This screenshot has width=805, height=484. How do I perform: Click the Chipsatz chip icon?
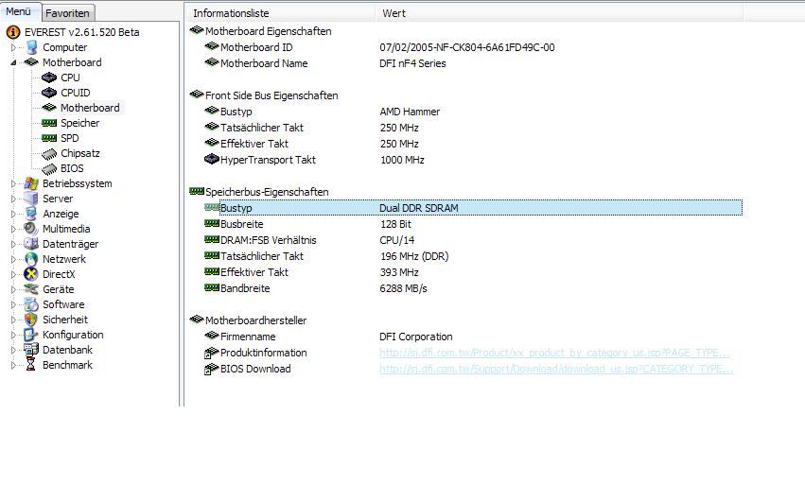(x=49, y=153)
